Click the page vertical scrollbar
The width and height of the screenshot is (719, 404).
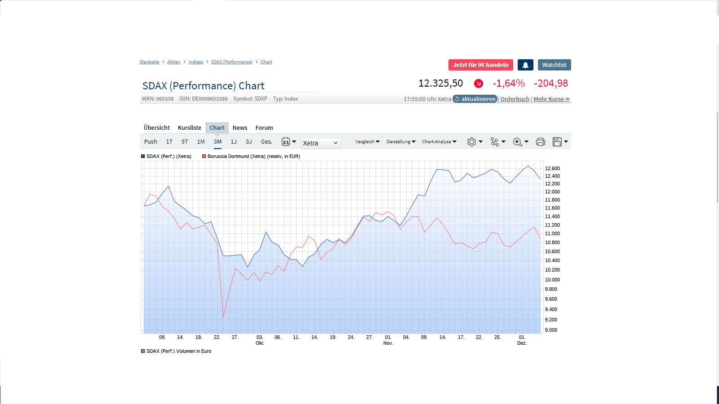point(717,157)
